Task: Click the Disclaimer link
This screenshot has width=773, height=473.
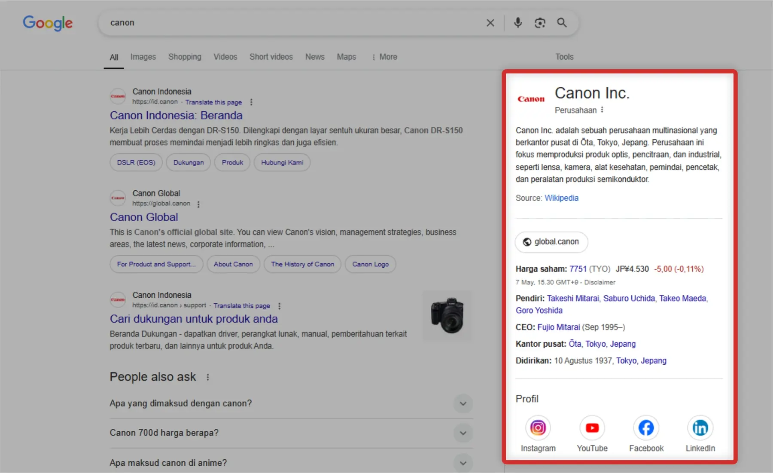Action: pyautogui.click(x=600, y=282)
